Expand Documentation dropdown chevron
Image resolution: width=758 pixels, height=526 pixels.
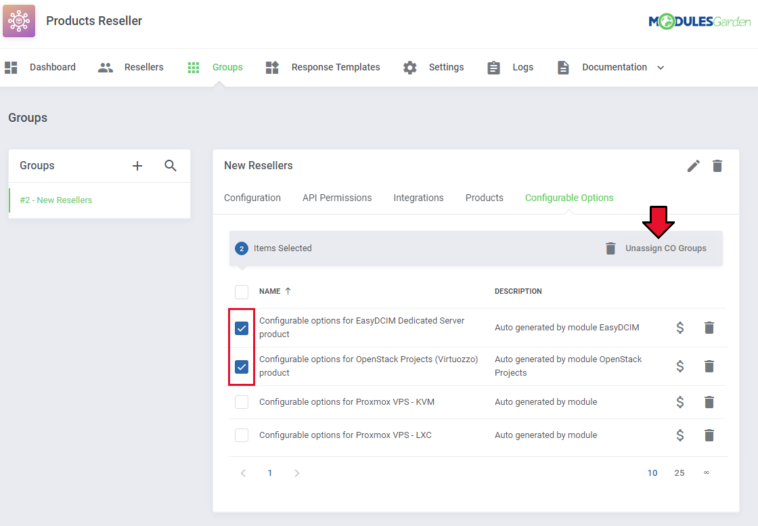[x=661, y=68]
